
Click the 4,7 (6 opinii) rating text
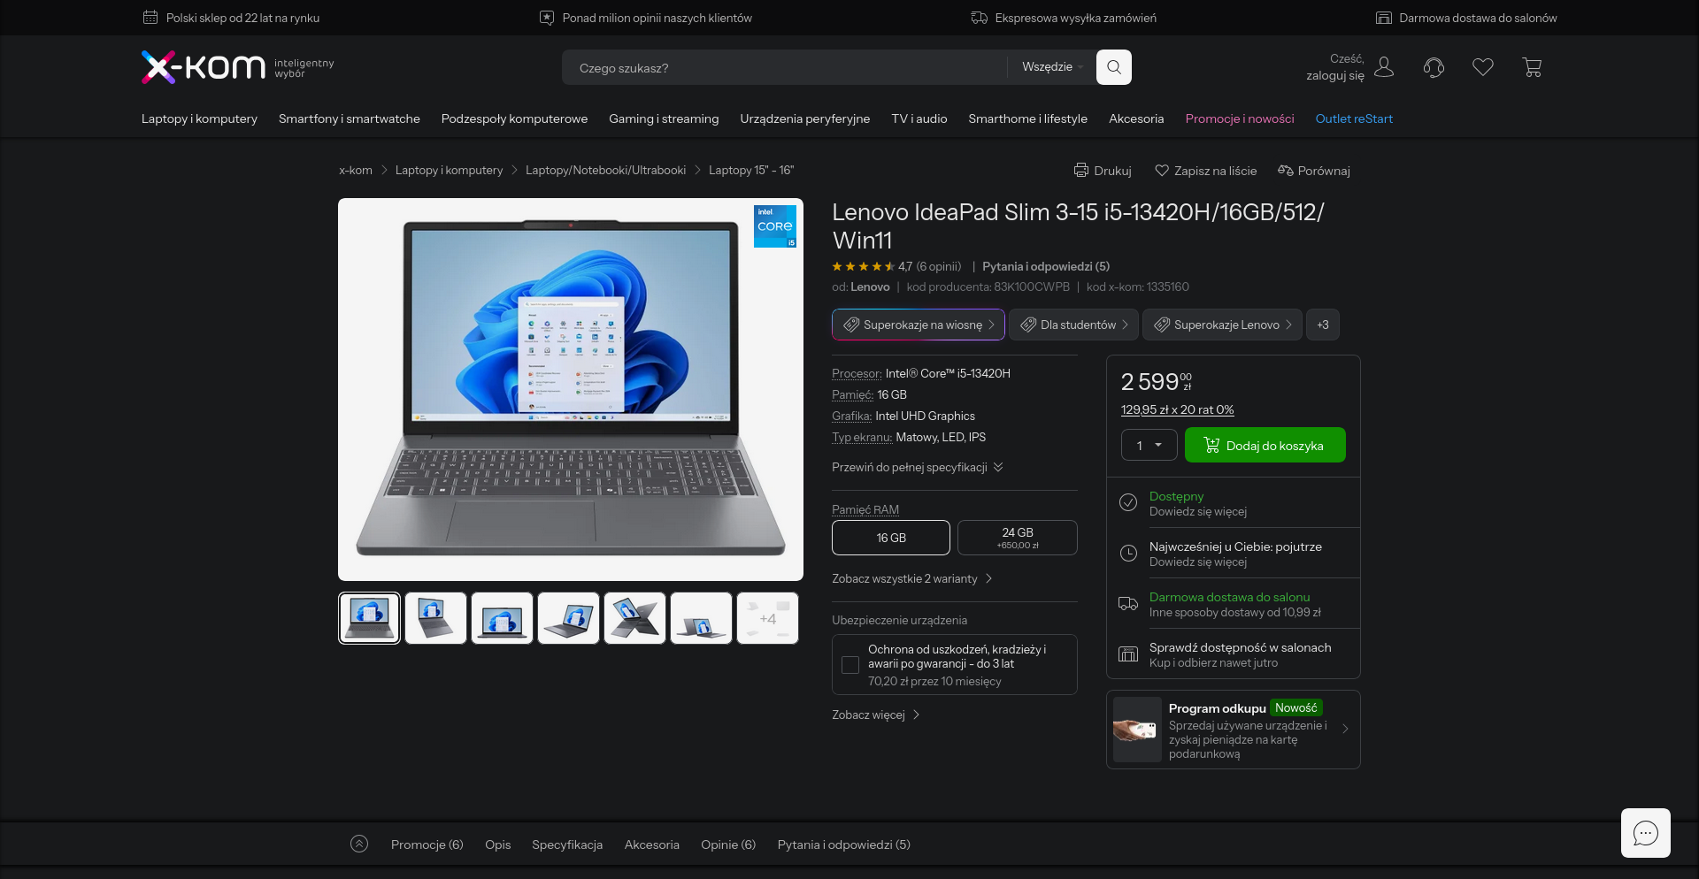(x=929, y=266)
